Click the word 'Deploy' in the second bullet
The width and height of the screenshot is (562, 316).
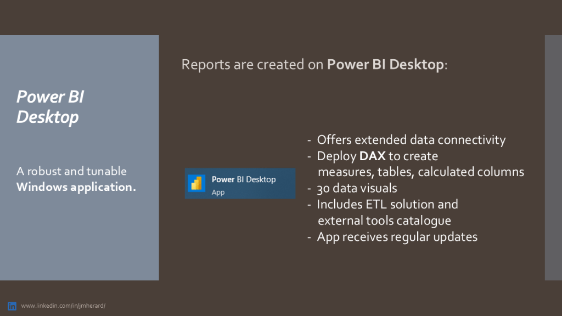click(x=336, y=156)
